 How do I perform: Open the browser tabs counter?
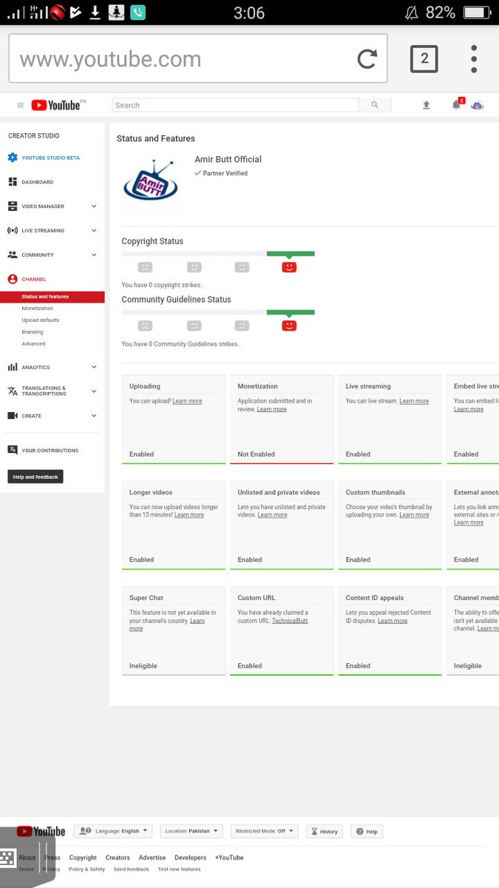(424, 58)
